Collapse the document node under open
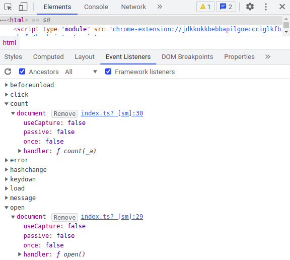 [x=13, y=217]
